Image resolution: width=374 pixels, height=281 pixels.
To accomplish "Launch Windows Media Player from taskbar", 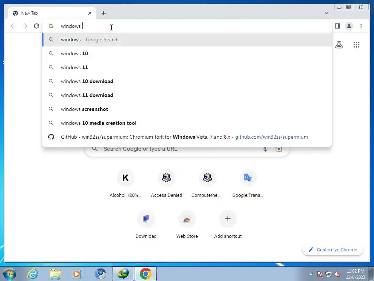I will [77, 274].
